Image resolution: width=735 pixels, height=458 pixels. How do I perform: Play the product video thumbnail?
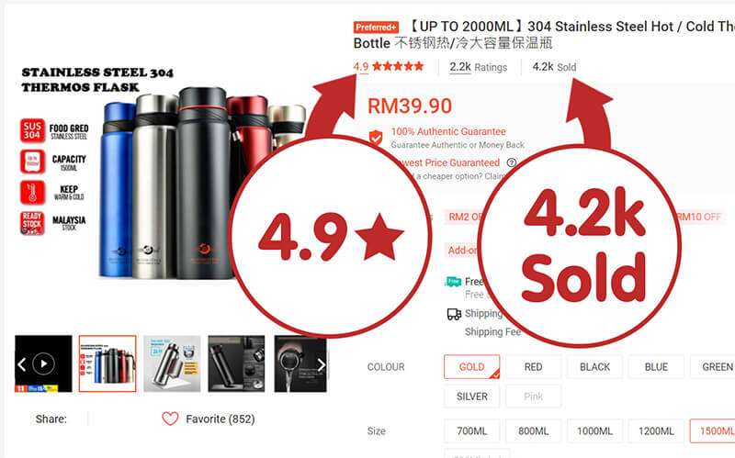point(43,363)
